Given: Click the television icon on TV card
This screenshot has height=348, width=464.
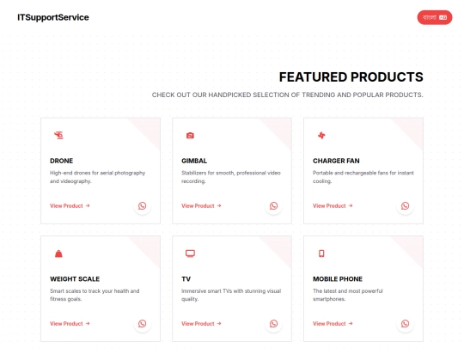Looking at the screenshot, I should pos(190,253).
